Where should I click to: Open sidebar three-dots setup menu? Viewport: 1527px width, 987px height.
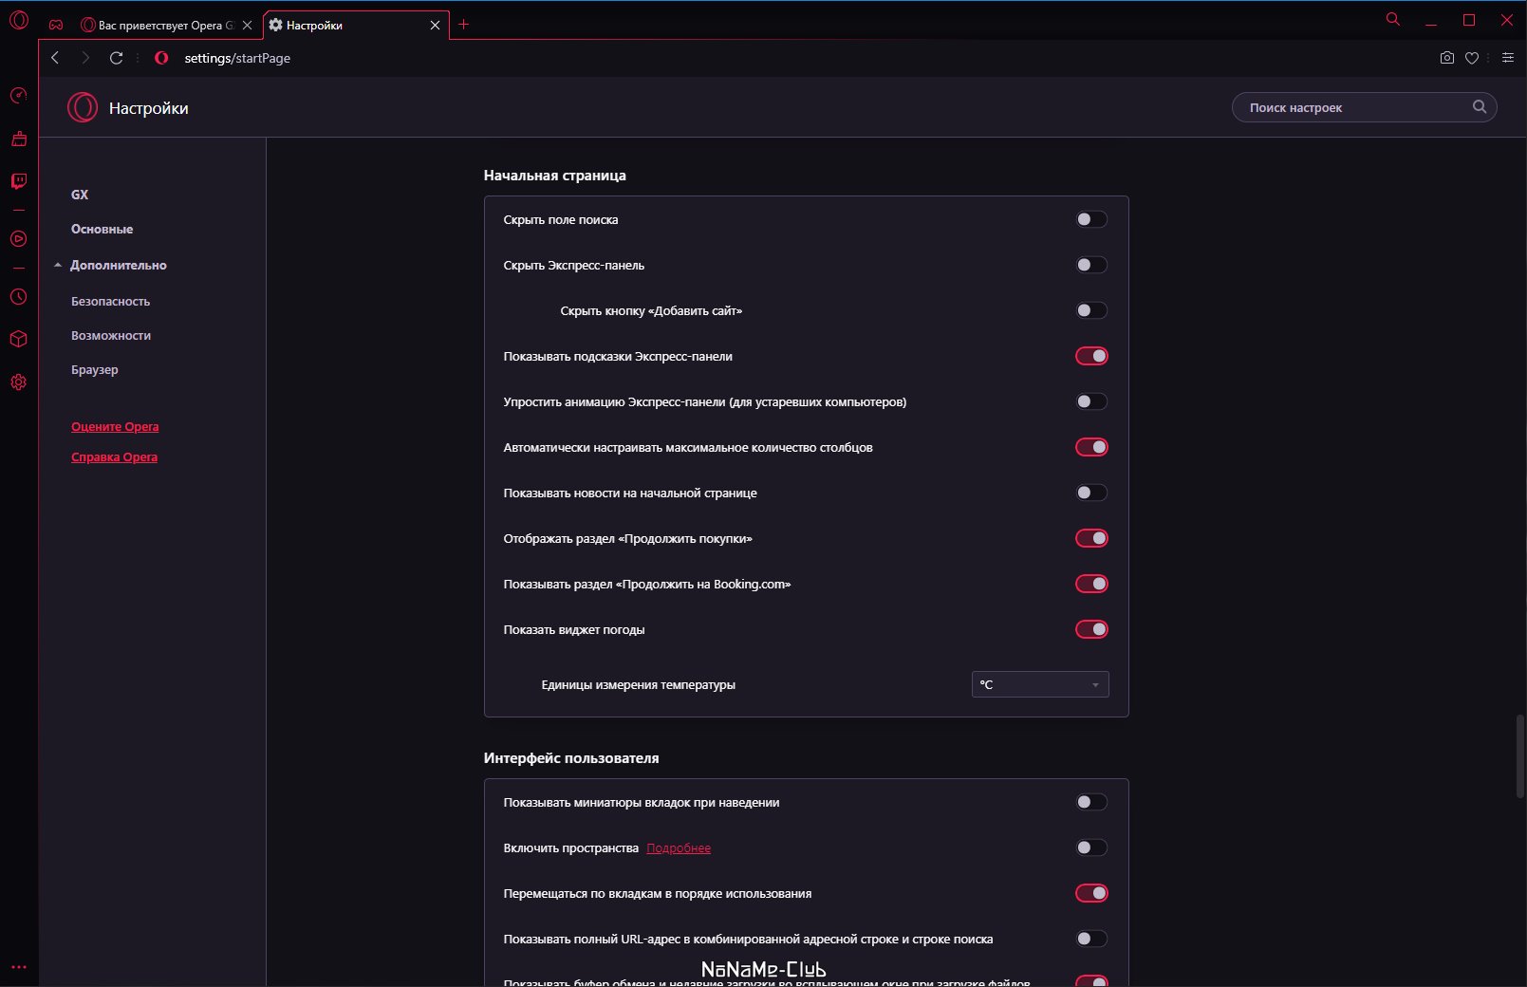click(x=18, y=967)
